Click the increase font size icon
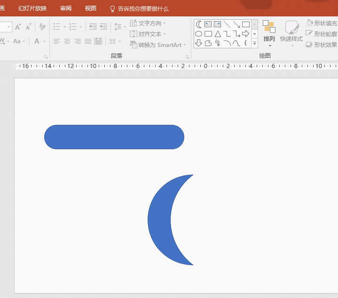The height and width of the screenshot is (298, 338). (18, 27)
